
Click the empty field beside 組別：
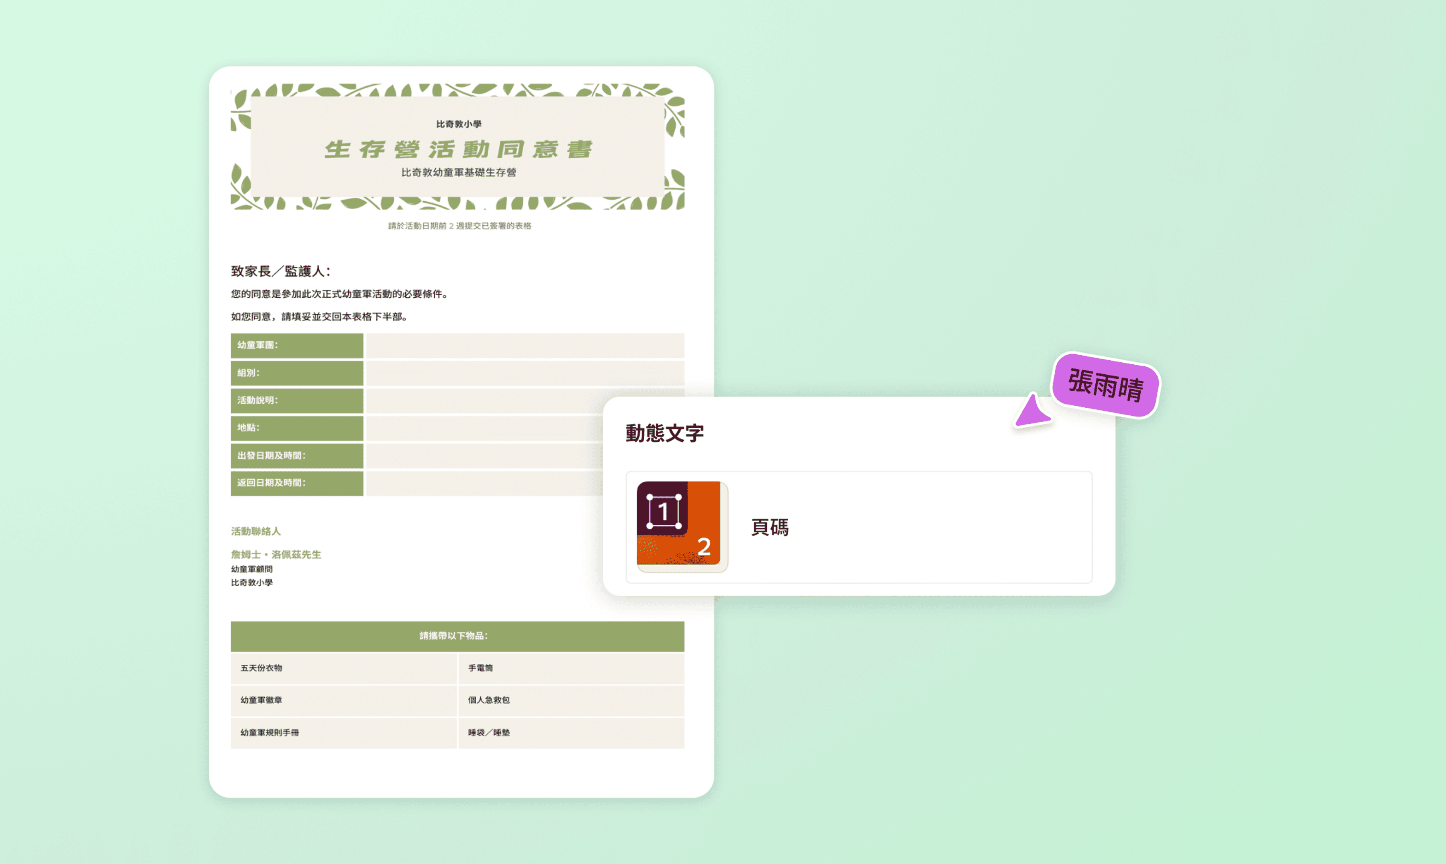525,373
